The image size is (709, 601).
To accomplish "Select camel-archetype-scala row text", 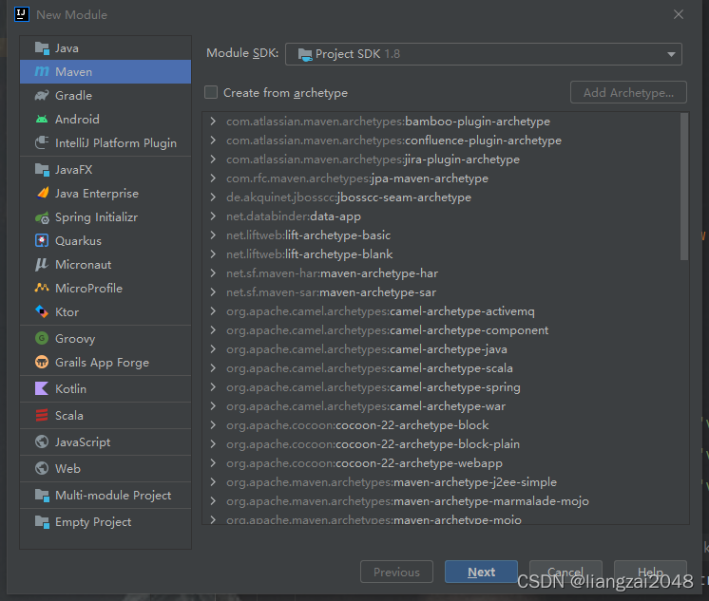I will 370,367.
